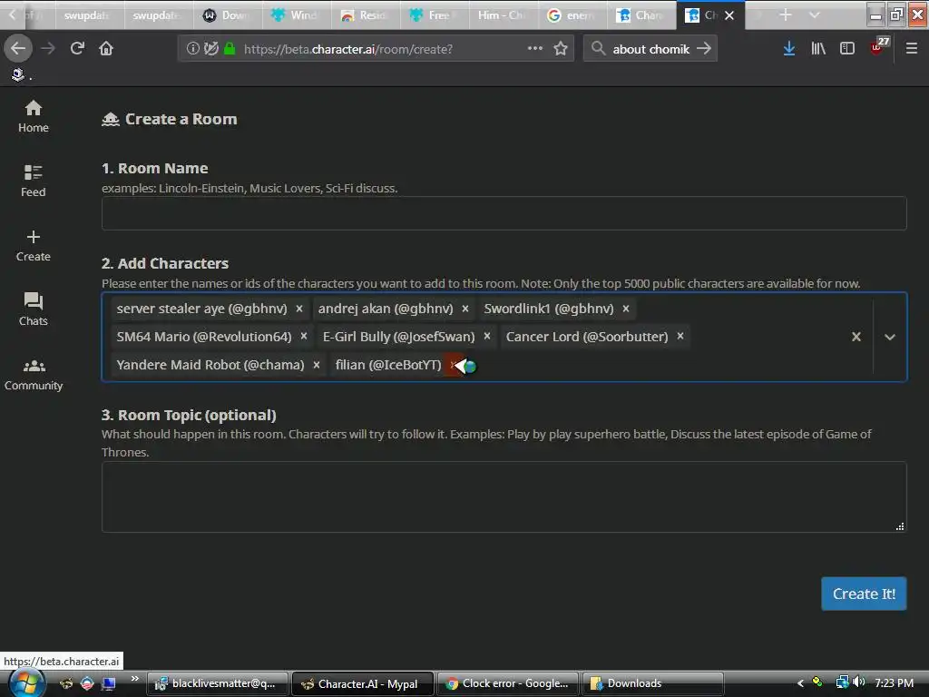Open the Library toolbar icon
This screenshot has width=929, height=697.
(x=818, y=49)
